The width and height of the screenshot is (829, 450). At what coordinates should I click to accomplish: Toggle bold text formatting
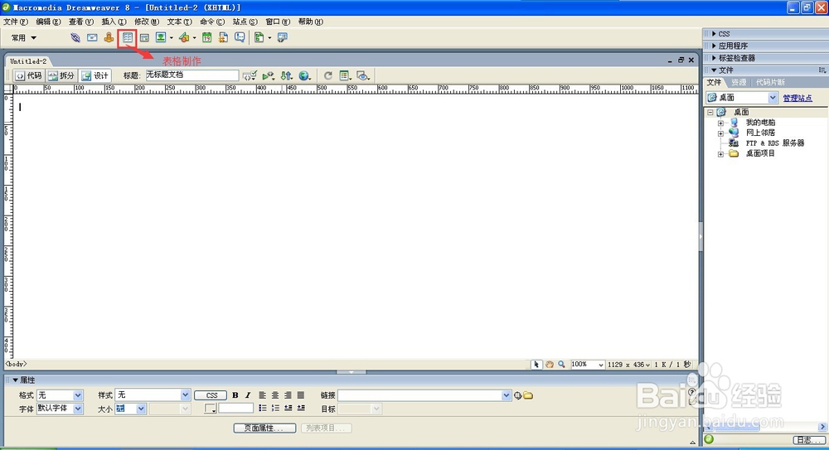click(x=235, y=395)
